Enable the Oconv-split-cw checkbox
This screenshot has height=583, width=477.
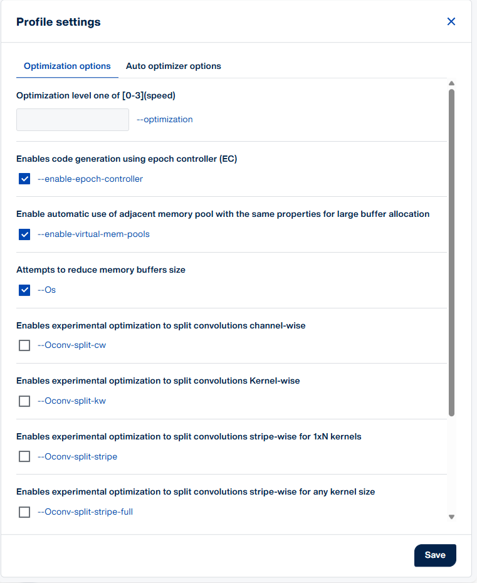pyautogui.click(x=24, y=345)
